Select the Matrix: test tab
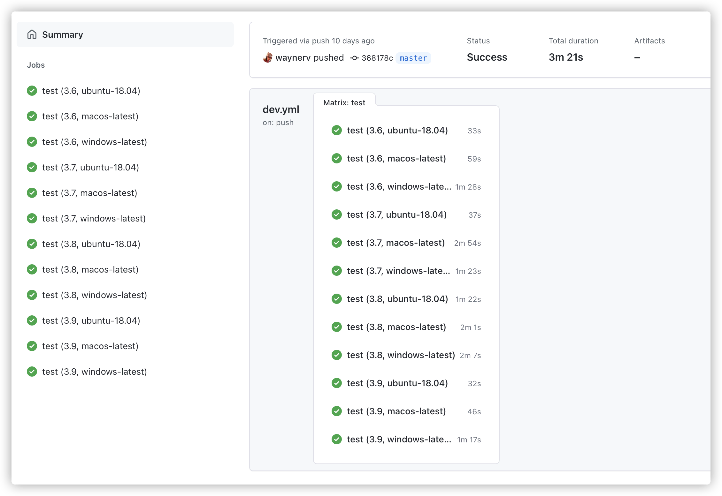722x496 pixels. [344, 103]
